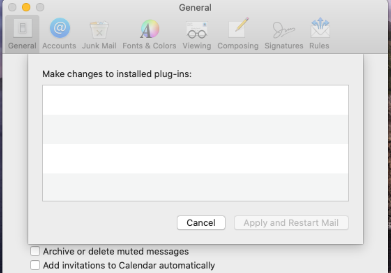Open the Rules preferences pane
This screenshot has height=273, width=391.
(319, 34)
